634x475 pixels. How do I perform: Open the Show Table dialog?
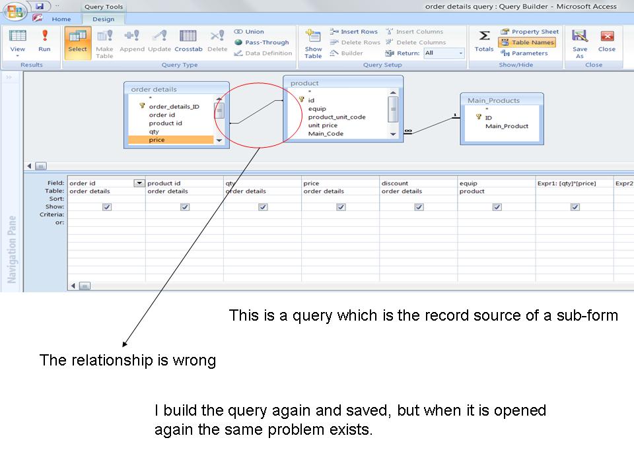coord(313,44)
